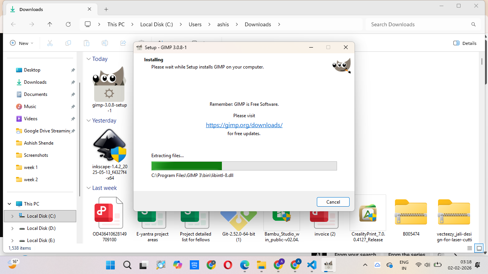Viewport: 488px width, 274px height.
Task: Refresh the Downloads folder
Action: [x=68, y=24]
